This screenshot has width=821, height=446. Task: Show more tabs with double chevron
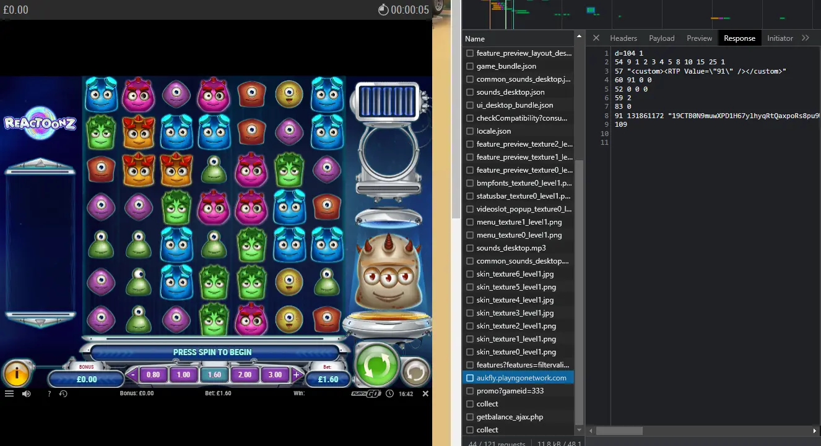pyautogui.click(x=806, y=38)
